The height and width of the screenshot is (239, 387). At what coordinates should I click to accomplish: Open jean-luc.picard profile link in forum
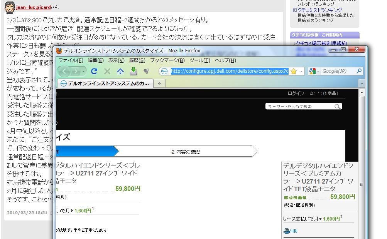click(34, 7)
